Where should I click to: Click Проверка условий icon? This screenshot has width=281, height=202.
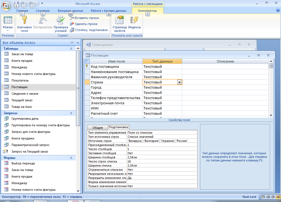pos(61,20)
